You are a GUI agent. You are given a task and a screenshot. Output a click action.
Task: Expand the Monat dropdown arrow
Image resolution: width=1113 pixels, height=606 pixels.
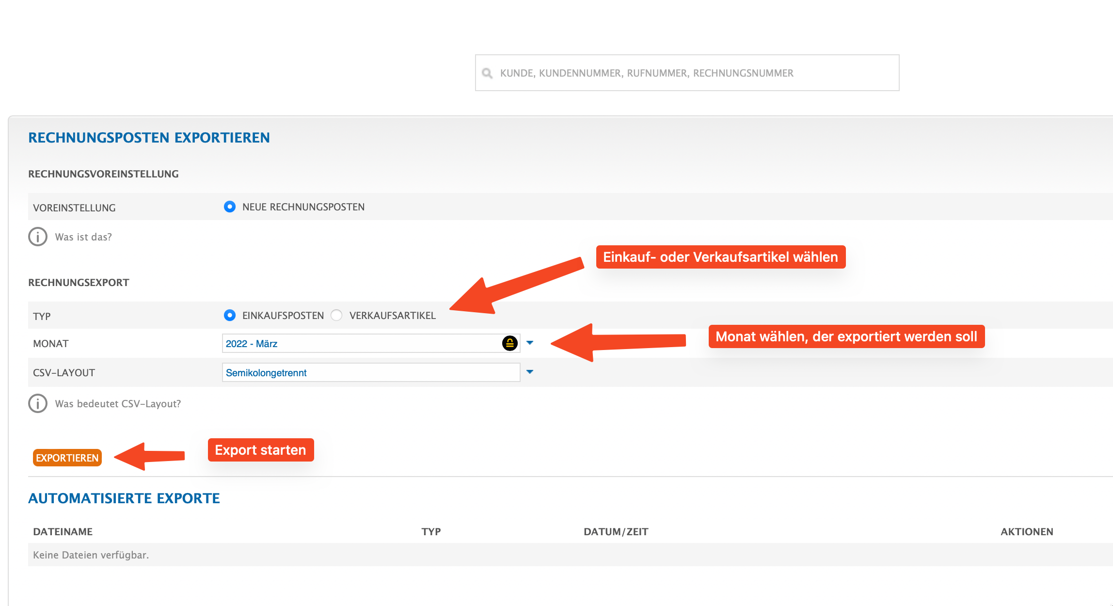pyautogui.click(x=530, y=343)
